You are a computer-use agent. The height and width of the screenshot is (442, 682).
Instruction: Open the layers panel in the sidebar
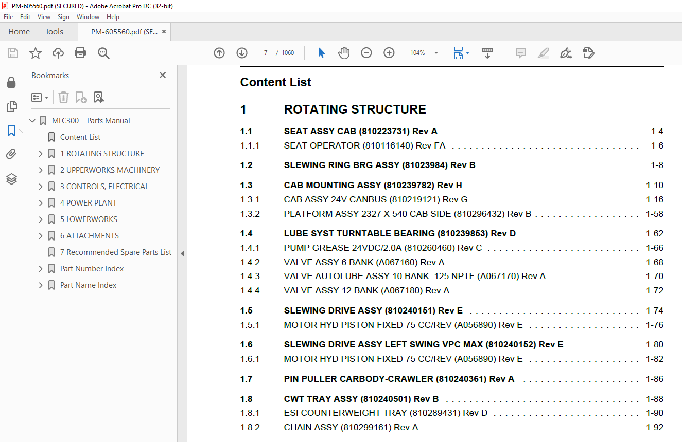point(11,179)
